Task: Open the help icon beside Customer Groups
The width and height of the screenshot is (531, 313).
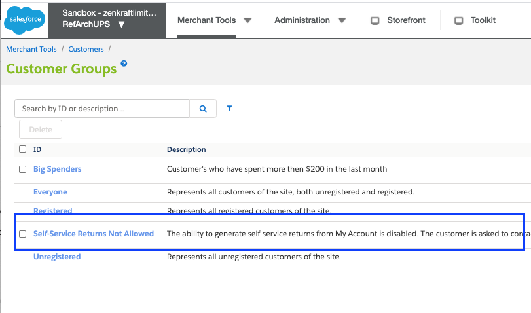Action: pos(124,64)
